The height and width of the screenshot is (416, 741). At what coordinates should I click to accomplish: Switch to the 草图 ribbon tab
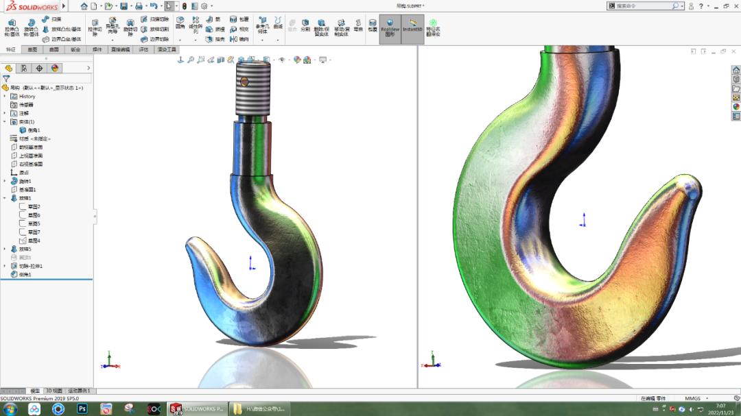pyautogui.click(x=34, y=49)
